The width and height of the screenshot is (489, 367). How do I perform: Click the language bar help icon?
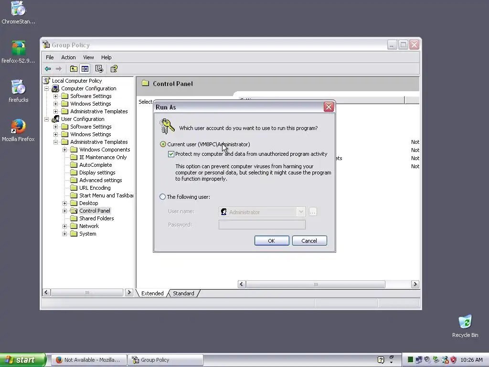coord(381,360)
